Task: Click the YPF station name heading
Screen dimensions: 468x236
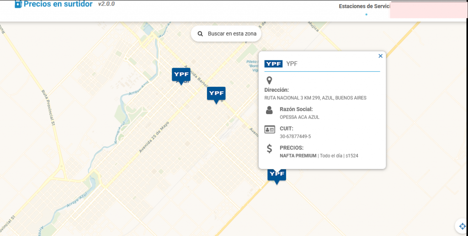Action: (292, 64)
